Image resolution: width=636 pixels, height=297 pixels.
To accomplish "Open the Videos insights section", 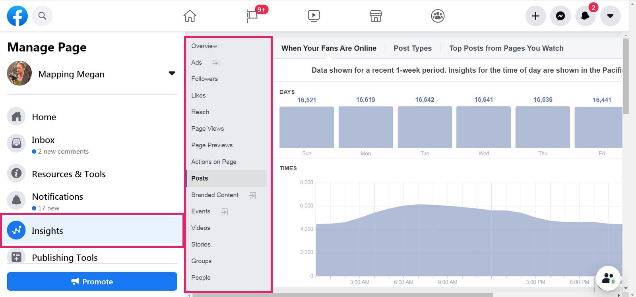I will click(200, 228).
